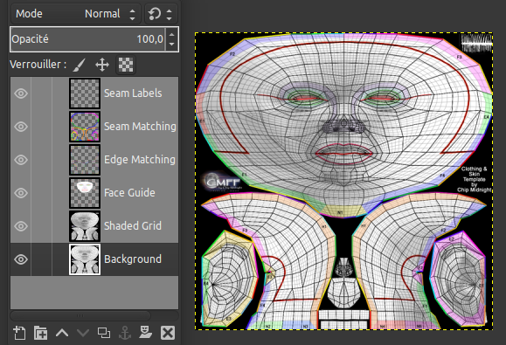Viewport: 506px width, 345px height.
Task: Click the mode reset/switch group icon
Action: 155,14
